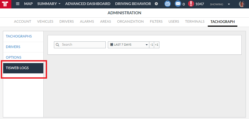Click into the Search field

82,45
